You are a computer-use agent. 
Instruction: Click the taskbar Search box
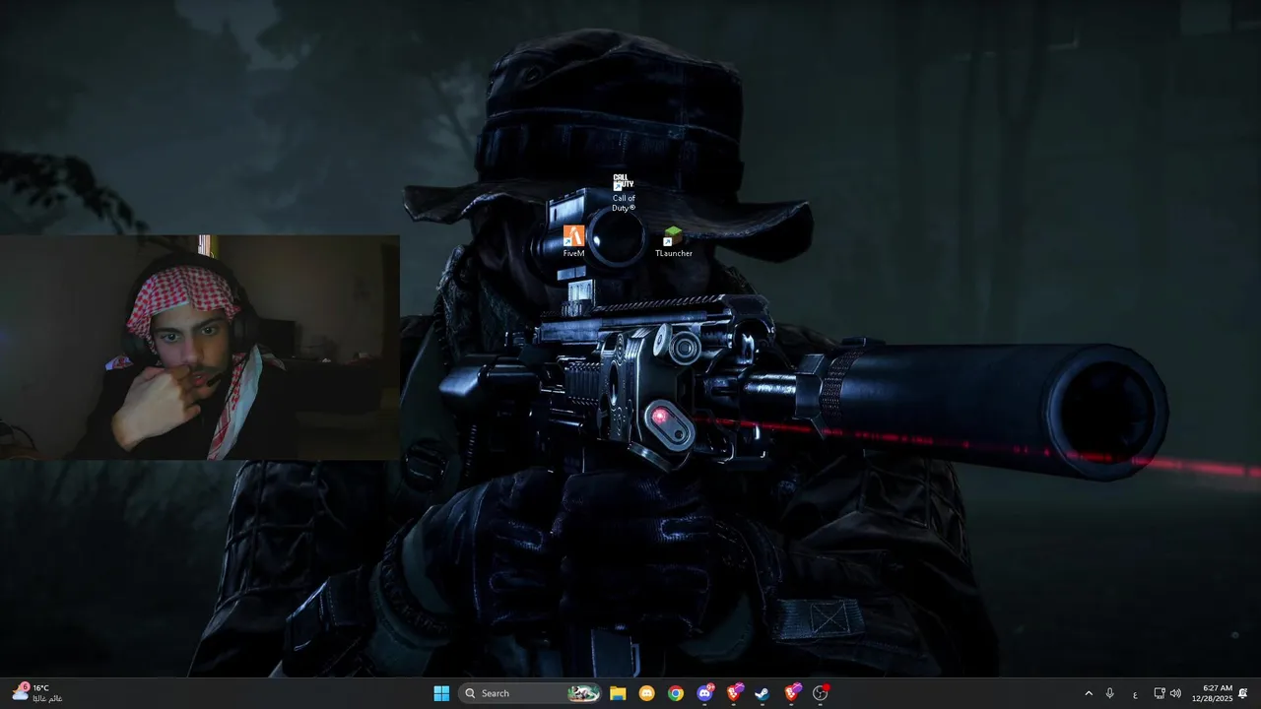pos(531,693)
